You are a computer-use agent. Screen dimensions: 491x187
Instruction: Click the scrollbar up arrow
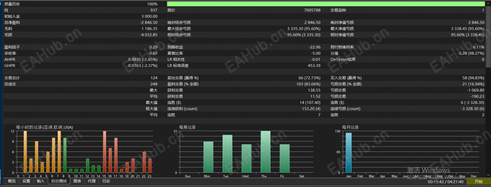tap(489, 3)
